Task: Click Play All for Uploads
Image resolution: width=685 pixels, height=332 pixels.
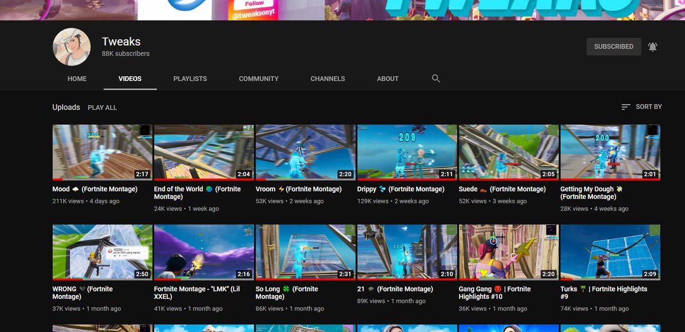Action: tap(102, 108)
